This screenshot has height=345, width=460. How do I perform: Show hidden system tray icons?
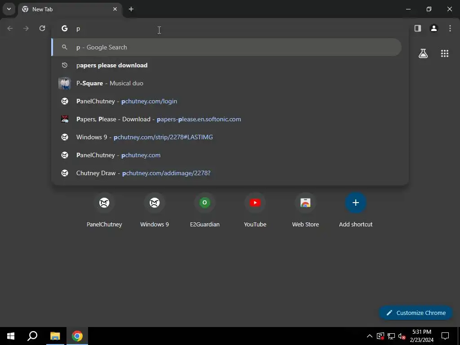click(x=370, y=336)
